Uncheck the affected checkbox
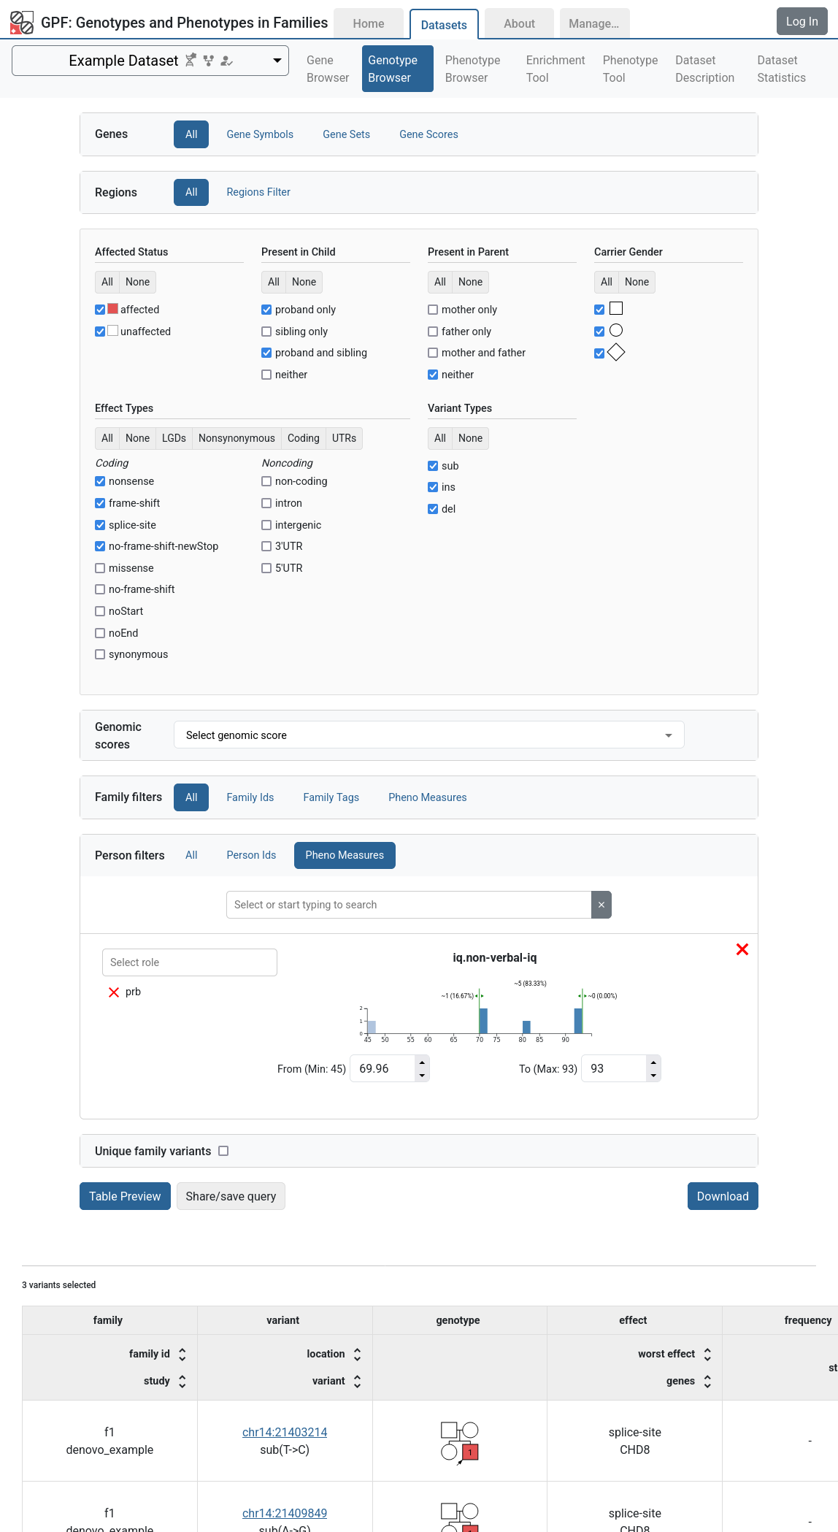838x1532 pixels. pyautogui.click(x=100, y=310)
